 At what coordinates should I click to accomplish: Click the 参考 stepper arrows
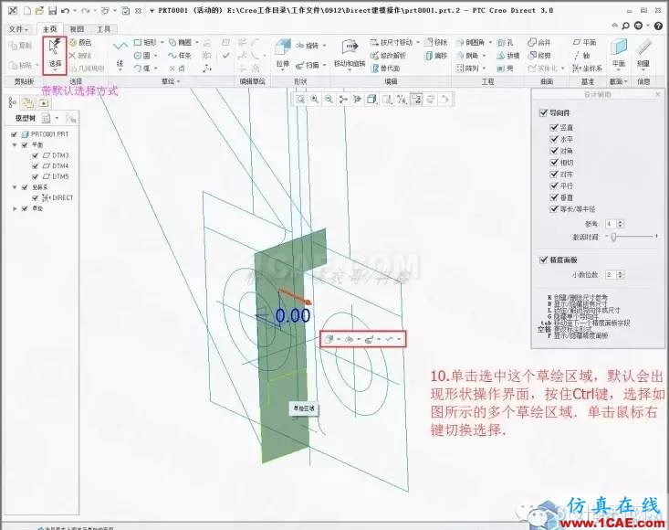621,224
